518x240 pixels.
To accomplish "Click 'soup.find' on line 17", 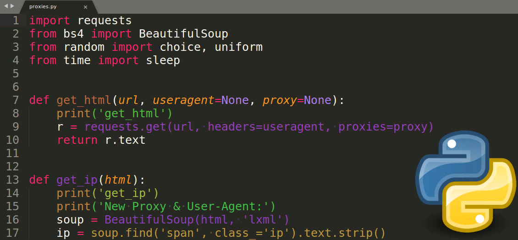I will [121, 234].
